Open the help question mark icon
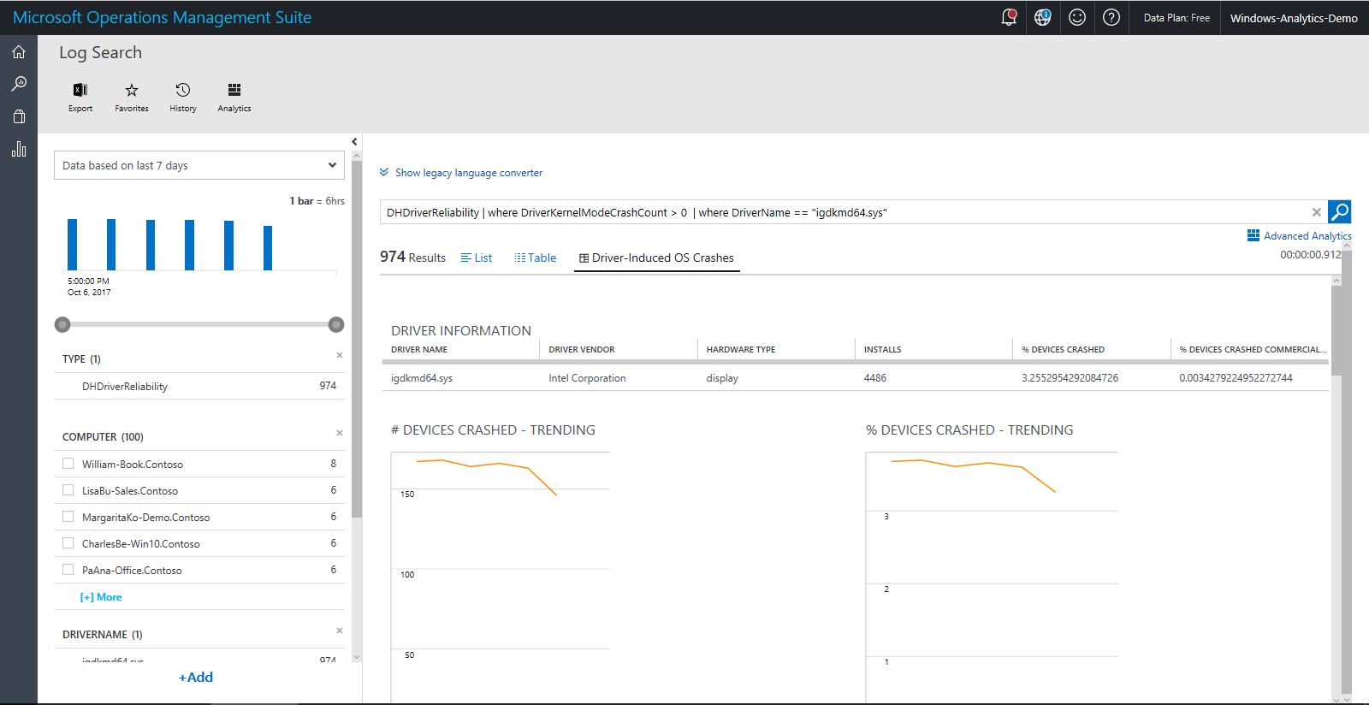 pyautogui.click(x=1111, y=18)
